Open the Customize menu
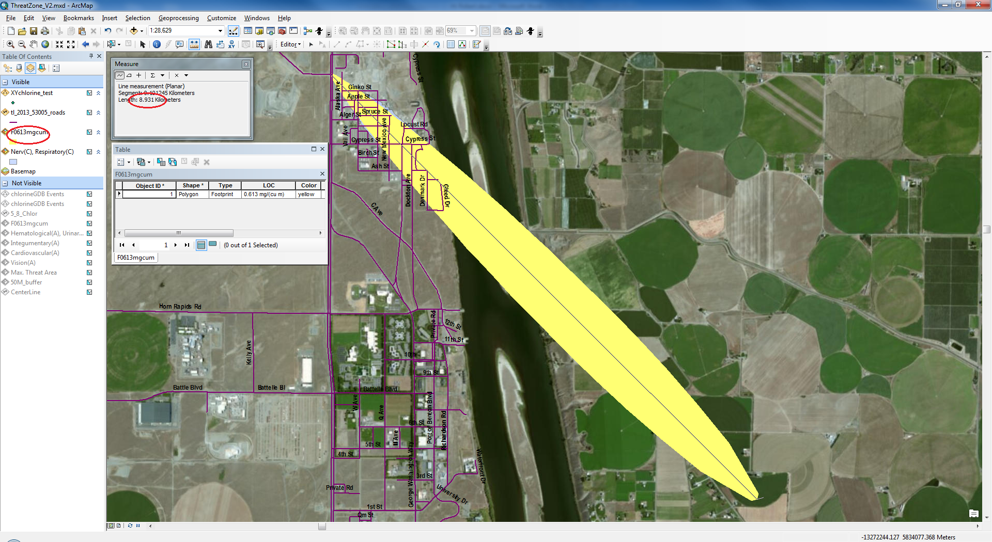 coord(222,18)
